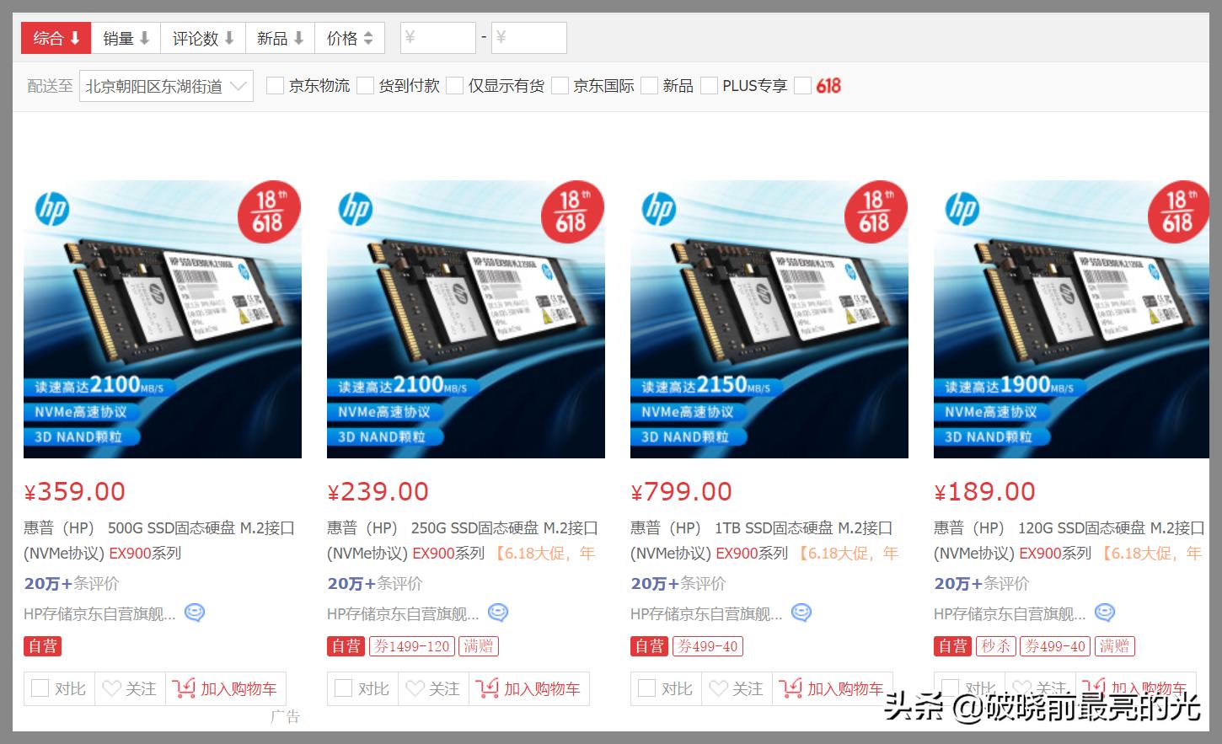
Task: Click the 自营 tag on 500G SSD
Action: (x=43, y=646)
